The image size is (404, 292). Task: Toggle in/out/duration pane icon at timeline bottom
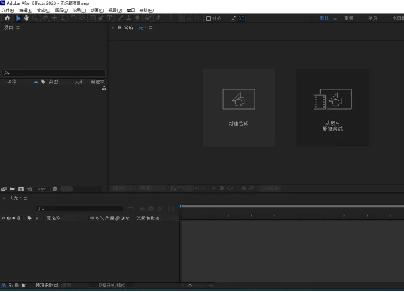17,285
